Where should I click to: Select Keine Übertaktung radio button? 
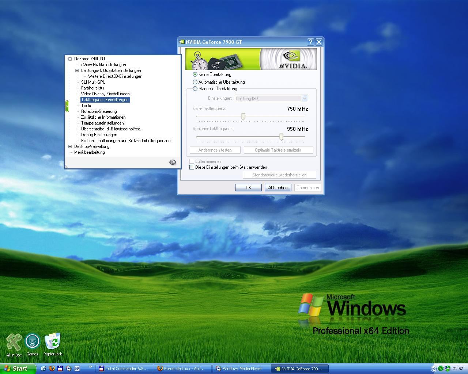pos(195,75)
